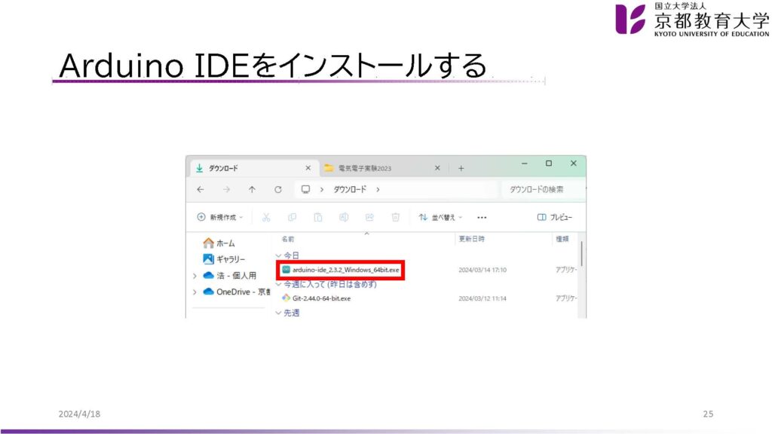Image resolution: width=772 pixels, height=434 pixels.
Task: Open the 新規作成 dropdown
Action: [220, 217]
